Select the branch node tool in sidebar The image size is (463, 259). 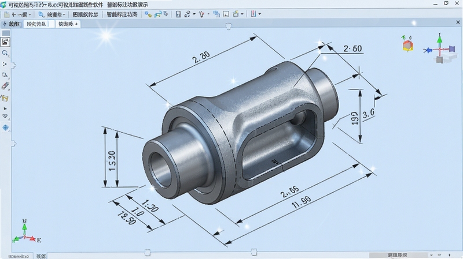pyautogui.click(x=5, y=64)
